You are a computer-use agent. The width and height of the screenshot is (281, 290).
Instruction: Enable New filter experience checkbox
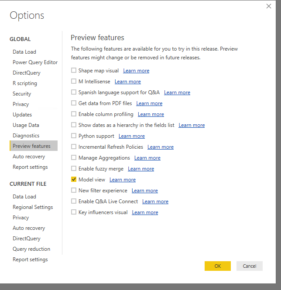click(74, 190)
